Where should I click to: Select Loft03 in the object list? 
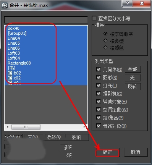click(46, 53)
